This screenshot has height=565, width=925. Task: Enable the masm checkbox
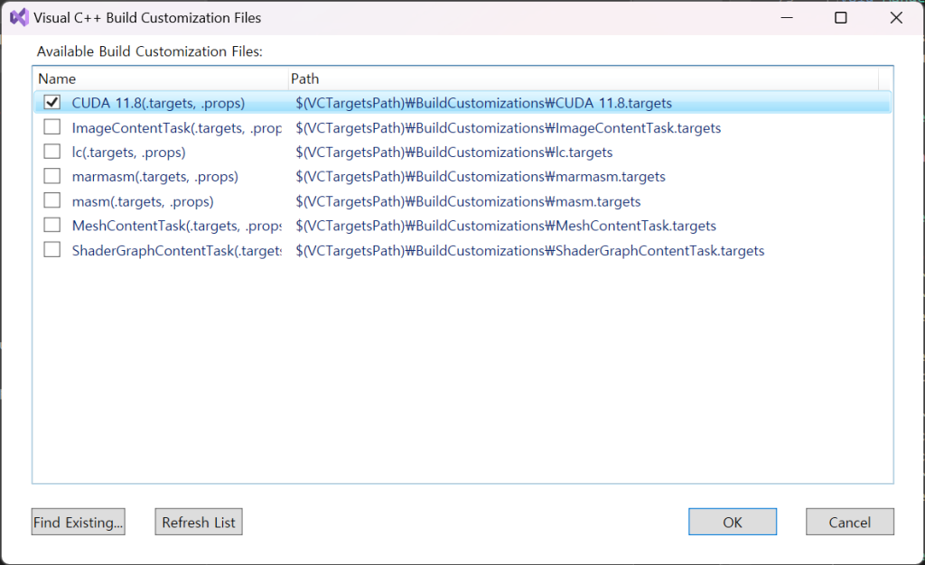52,200
